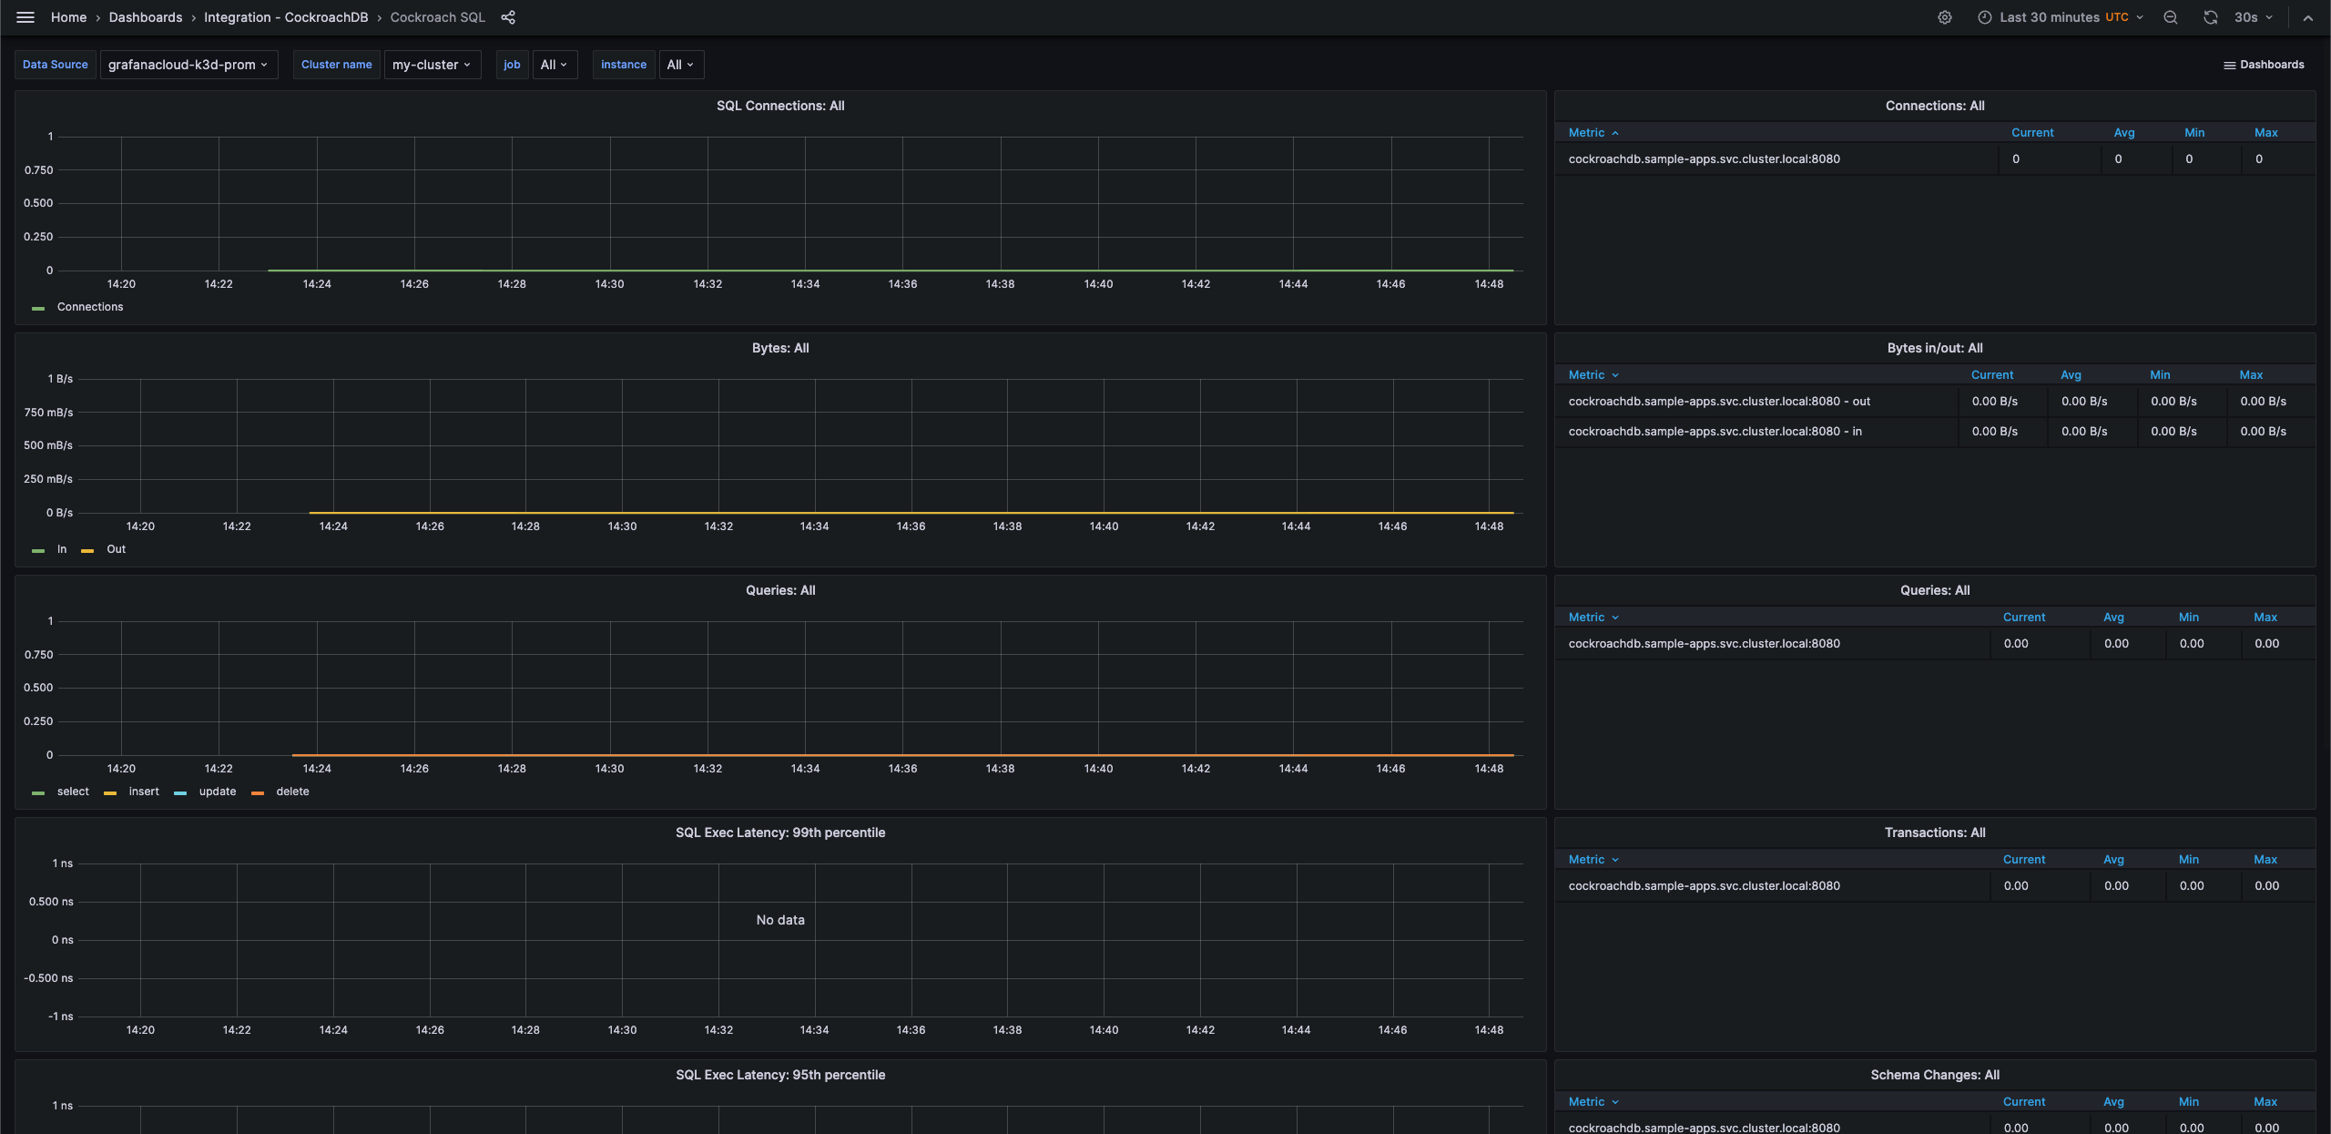Open the instance All dropdown

[680, 65]
